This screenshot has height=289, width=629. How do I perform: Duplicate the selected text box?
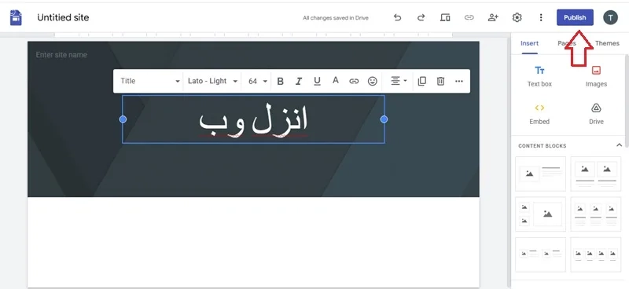(421, 82)
